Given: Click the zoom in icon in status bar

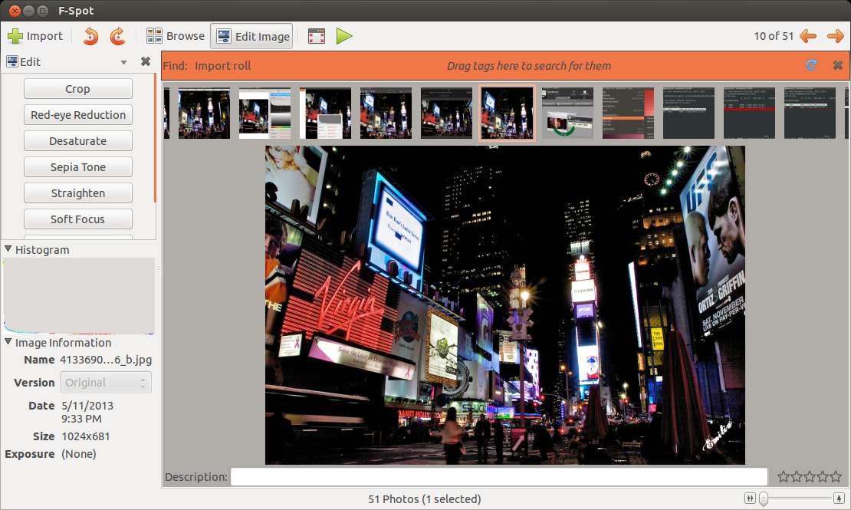Looking at the screenshot, I should 839,498.
